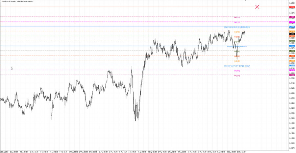296x153 pixels.
Task: Click the H4[7/8] level label
Action: (237, 32)
